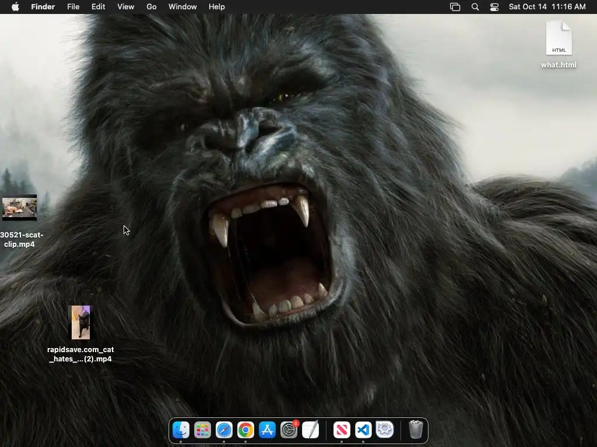Image resolution: width=597 pixels, height=447 pixels.
Task: Click the Stage Manager windows icon in menu bar
Action: tap(455, 7)
